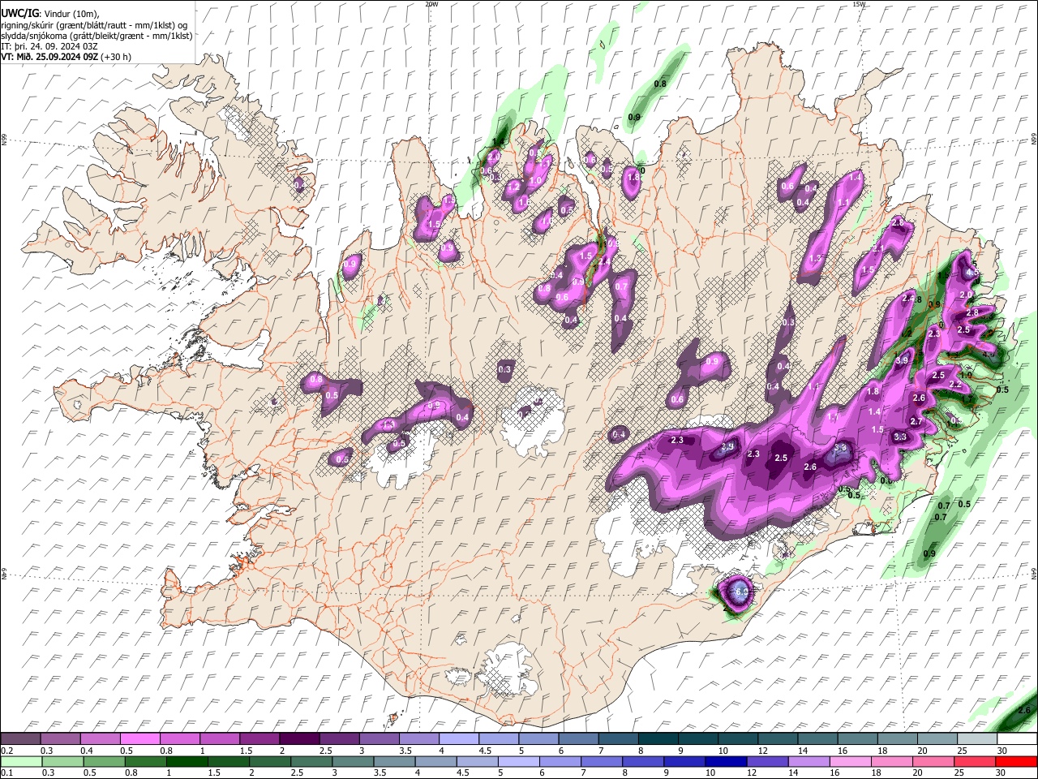Pick the grey-green 3 swatch, bottom legend row

pos(353,761)
